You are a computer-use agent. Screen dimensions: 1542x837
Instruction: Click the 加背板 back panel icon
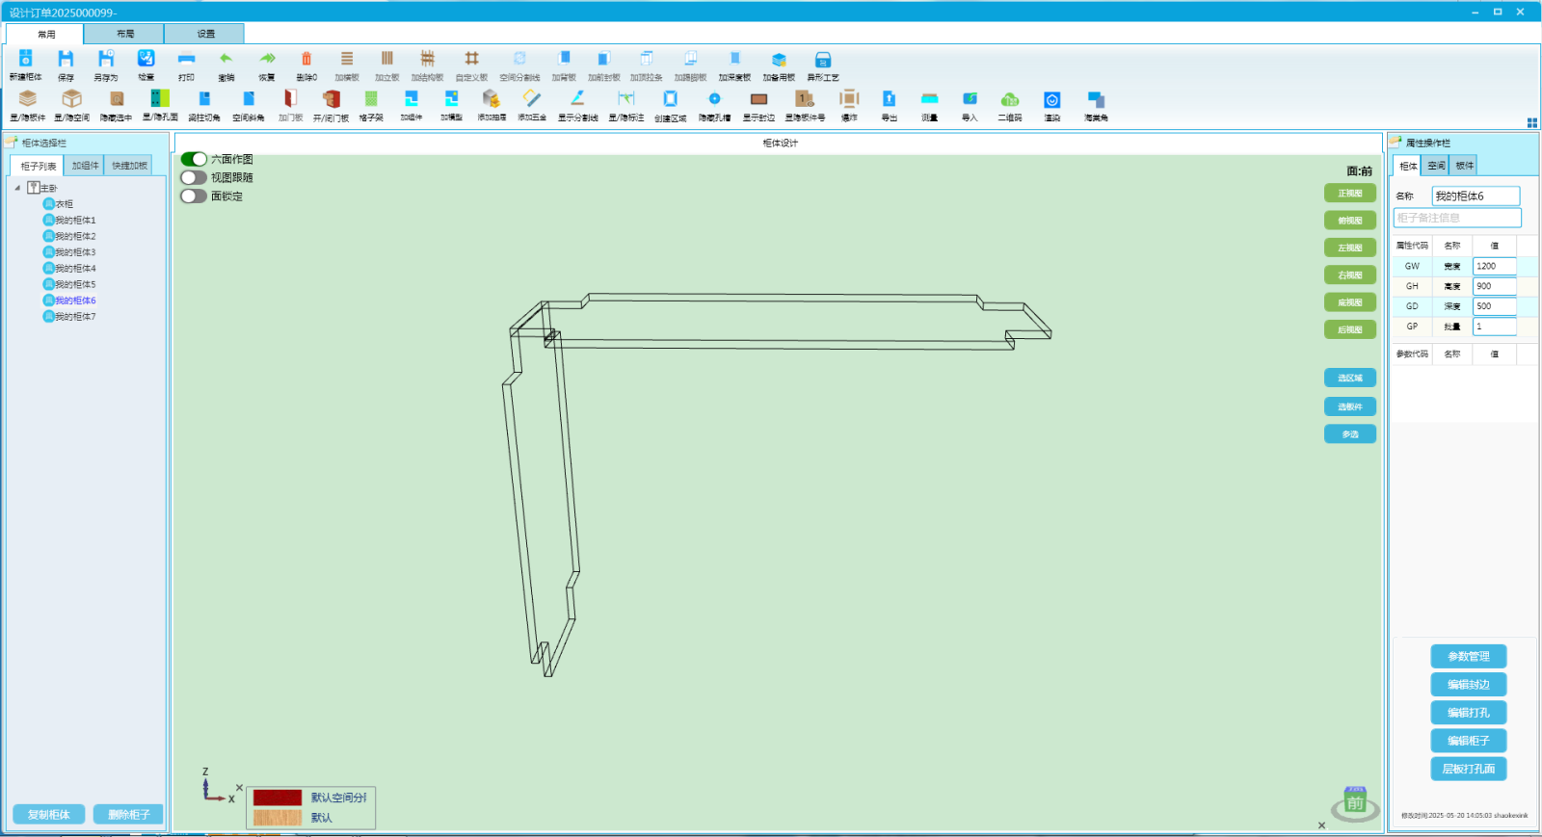[564, 59]
